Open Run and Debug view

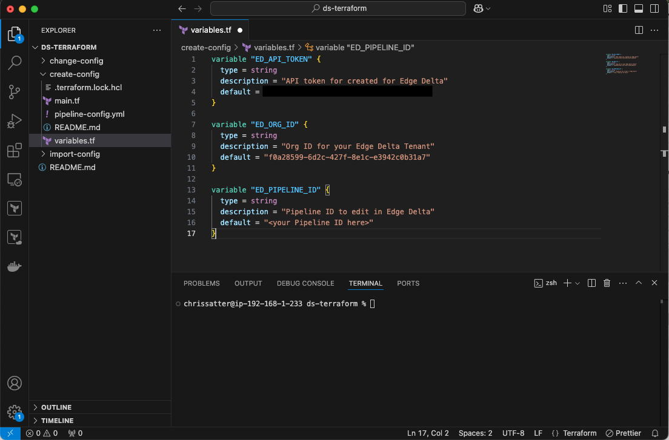coord(15,121)
